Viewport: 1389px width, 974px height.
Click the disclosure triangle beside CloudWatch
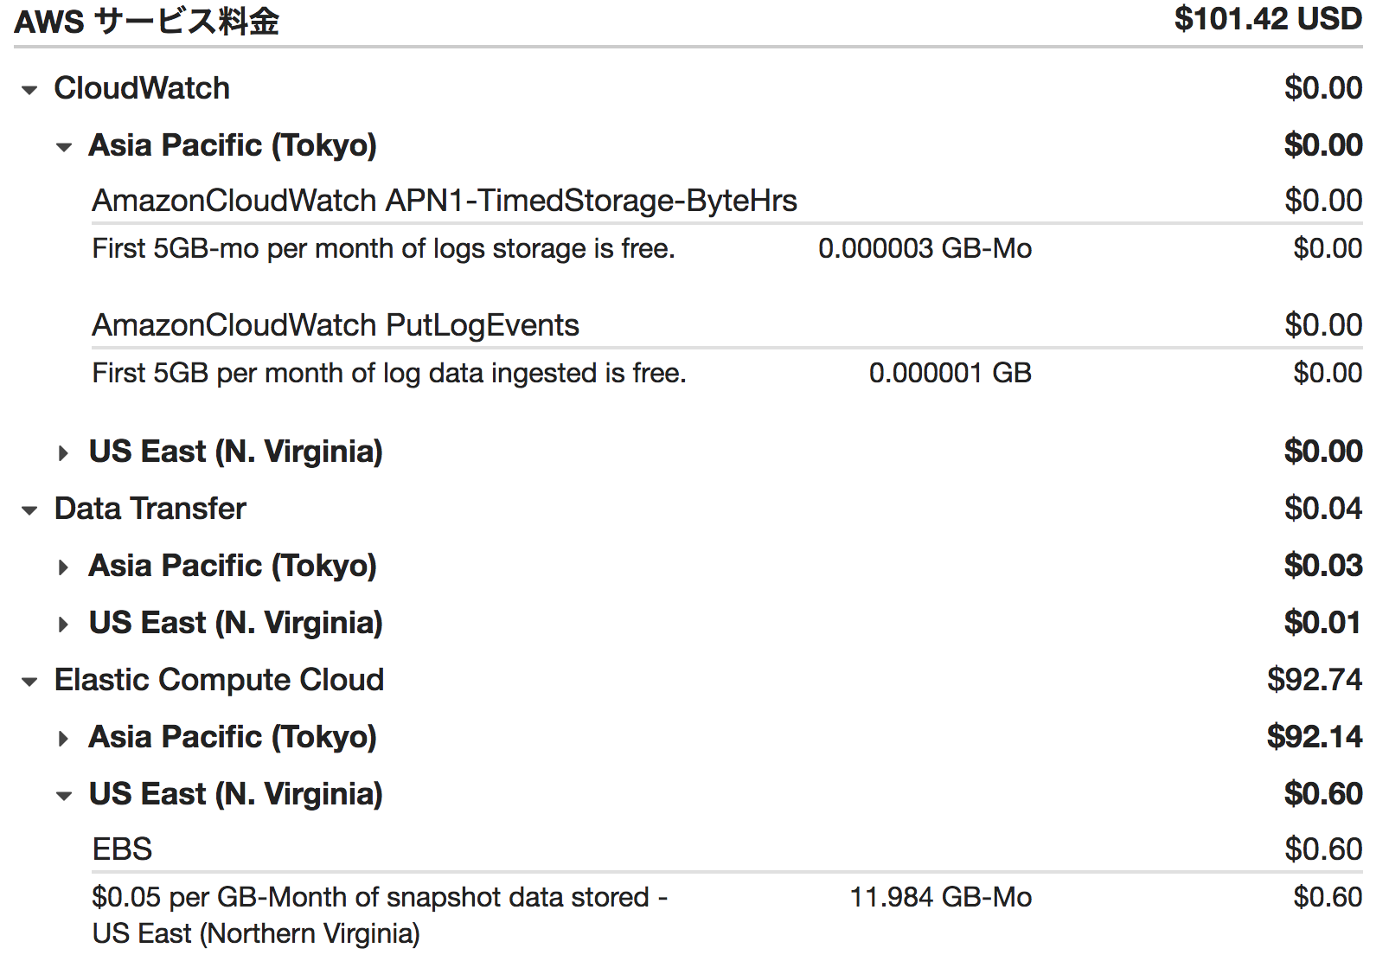pos(29,90)
